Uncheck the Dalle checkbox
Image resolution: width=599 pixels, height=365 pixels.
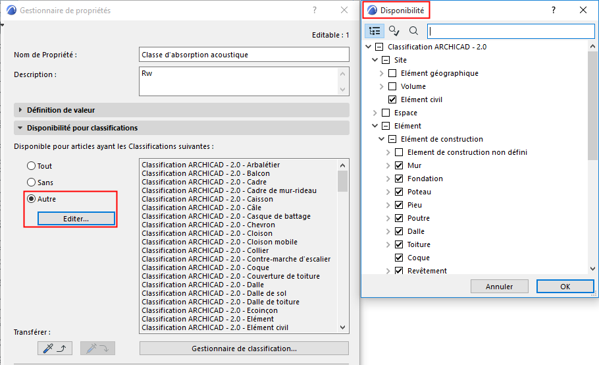399,231
